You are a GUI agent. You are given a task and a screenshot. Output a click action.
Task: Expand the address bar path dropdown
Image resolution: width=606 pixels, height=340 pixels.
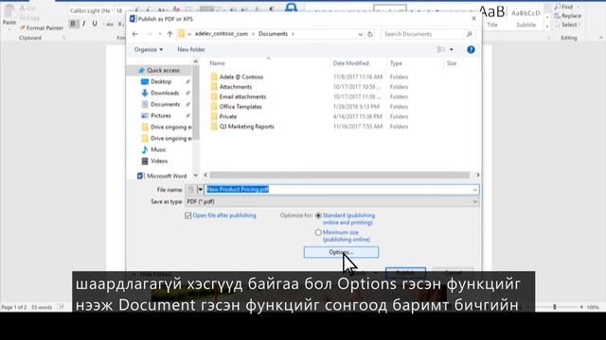pyautogui.click(x=360, y=34)
